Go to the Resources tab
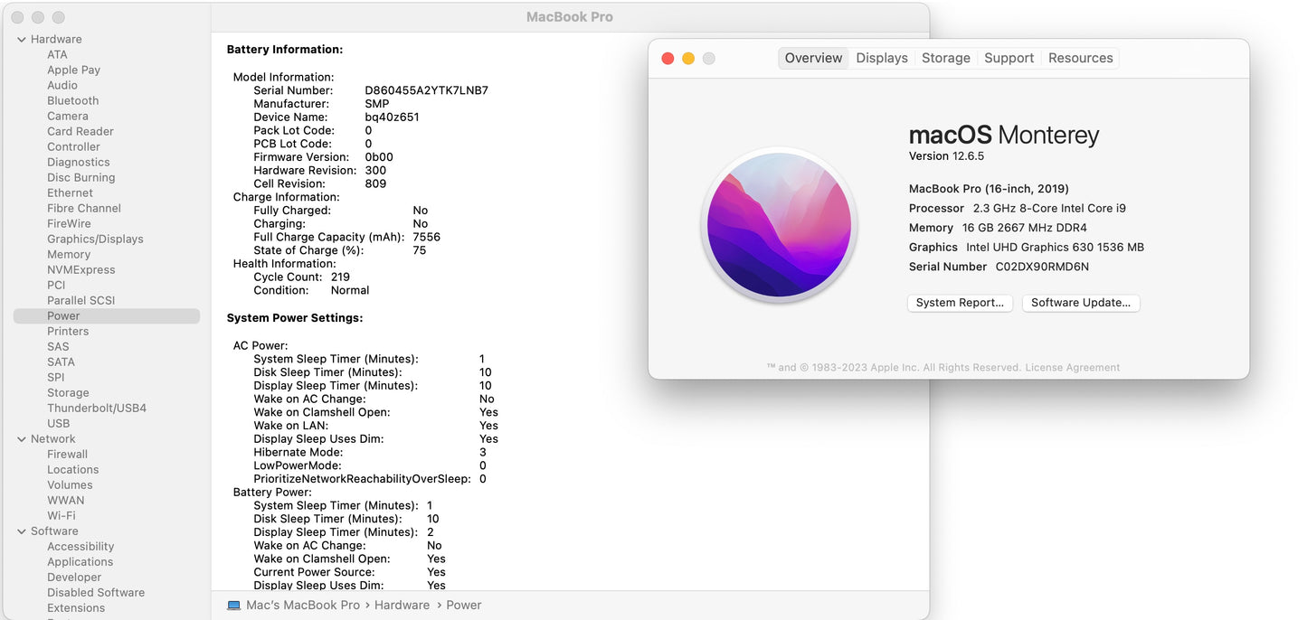The width and height of the screenshot is (1307, 620). [x=1080, y=58]
